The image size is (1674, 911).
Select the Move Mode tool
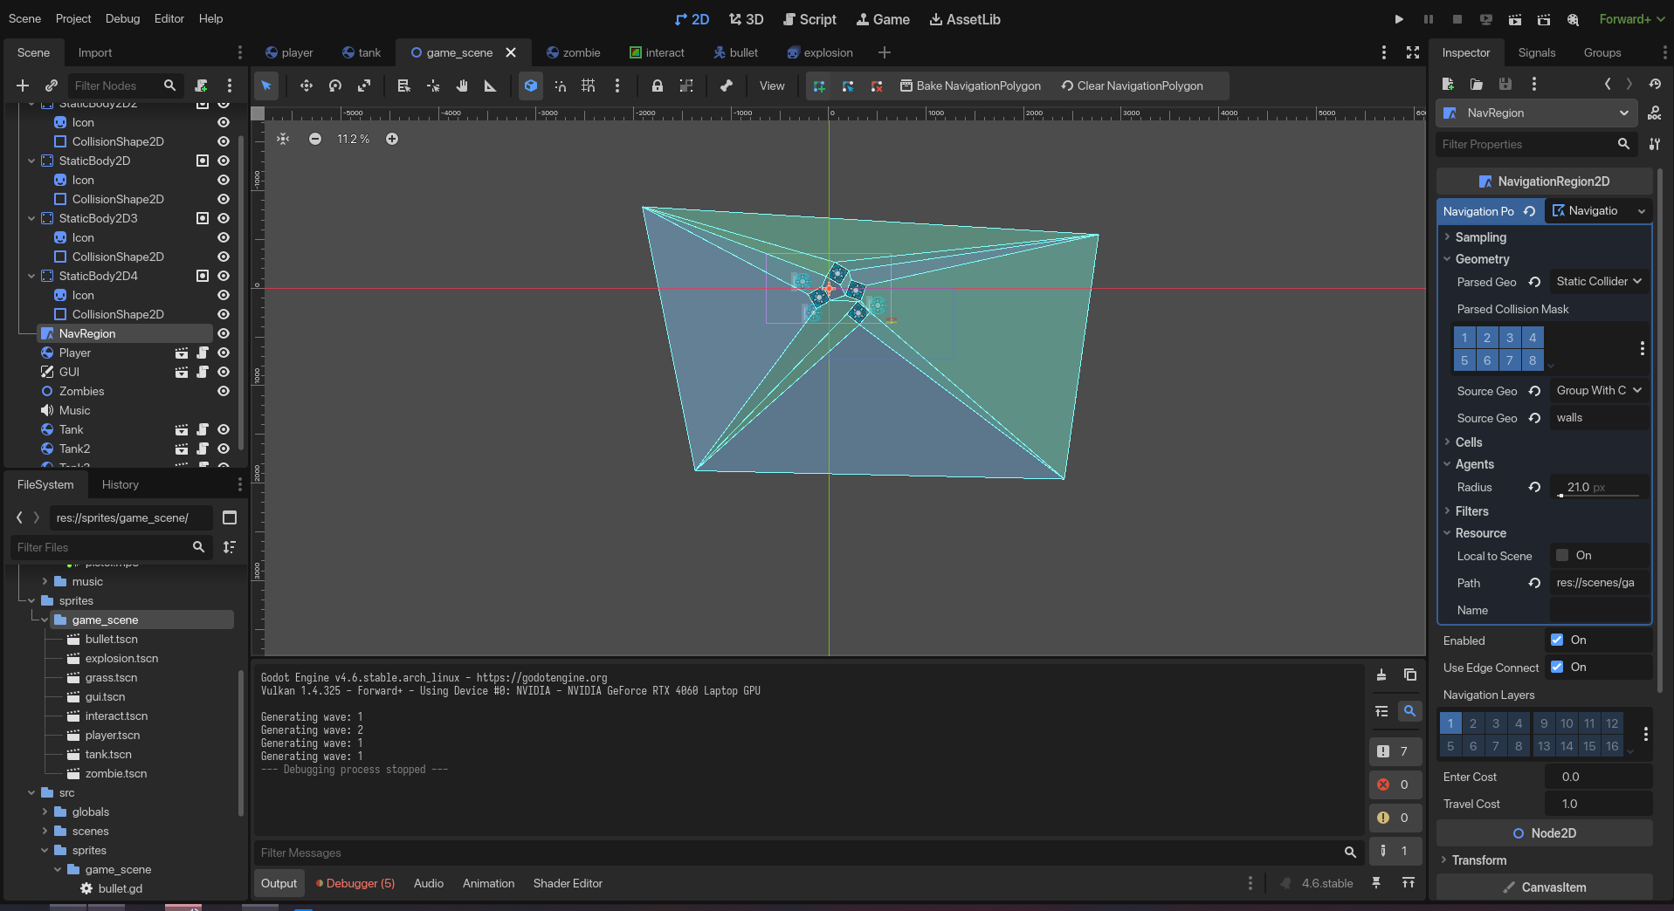306,86
